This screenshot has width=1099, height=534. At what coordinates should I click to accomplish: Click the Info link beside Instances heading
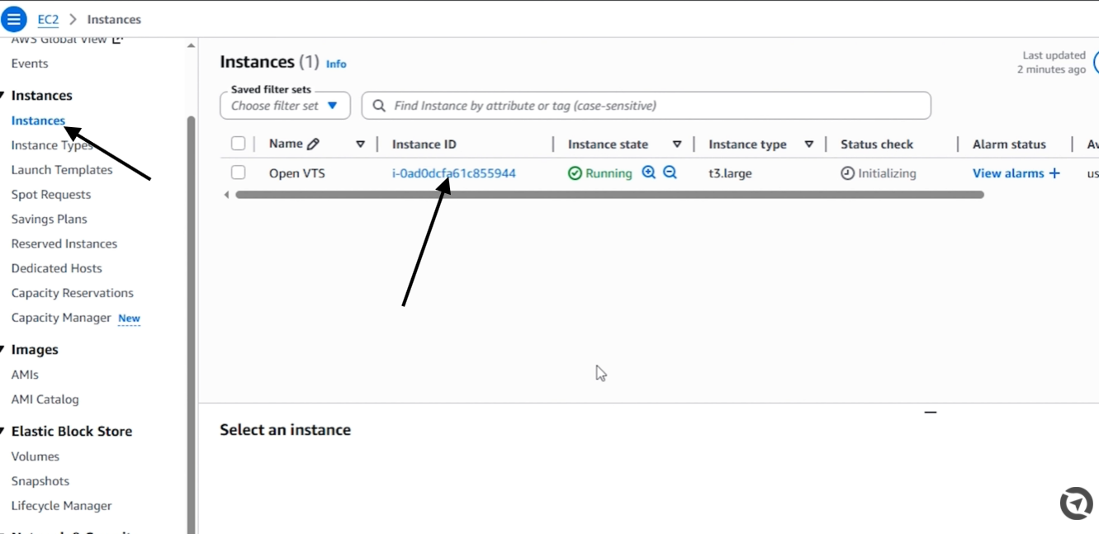point(336,64)
